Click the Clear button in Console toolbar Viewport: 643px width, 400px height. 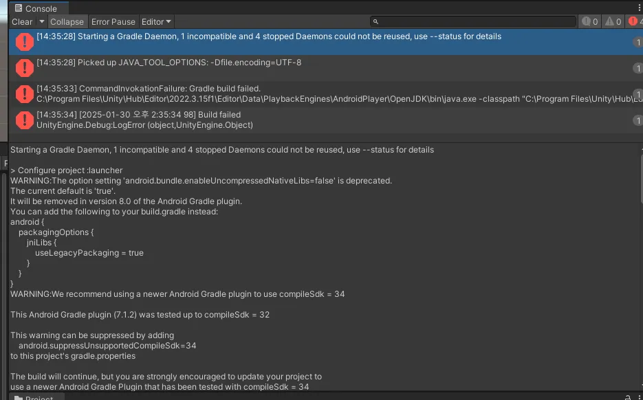pyautogui.click(x=22, y=22)
